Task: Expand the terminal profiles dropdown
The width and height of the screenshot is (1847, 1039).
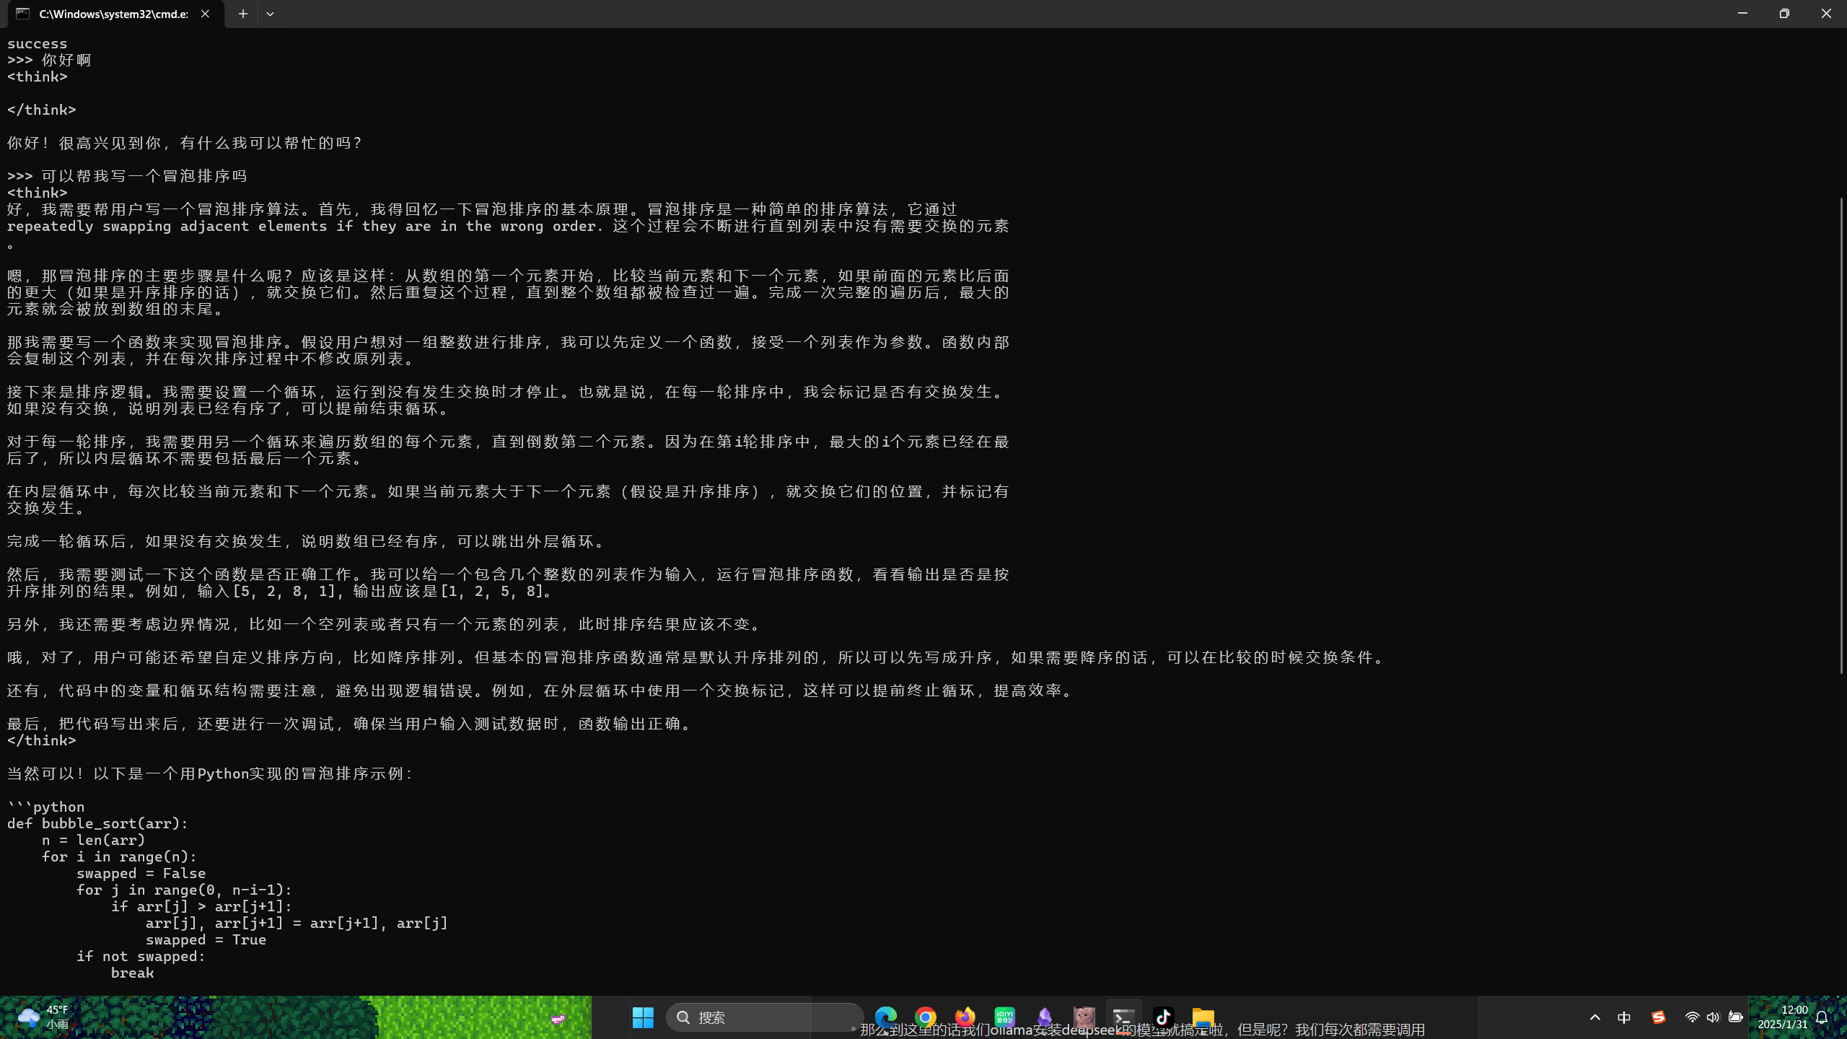Action: [x=270, y=14]
